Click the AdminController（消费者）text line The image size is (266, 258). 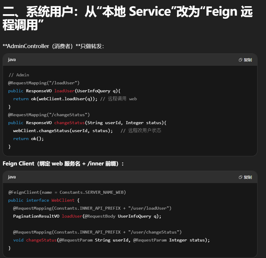(53, 46)
